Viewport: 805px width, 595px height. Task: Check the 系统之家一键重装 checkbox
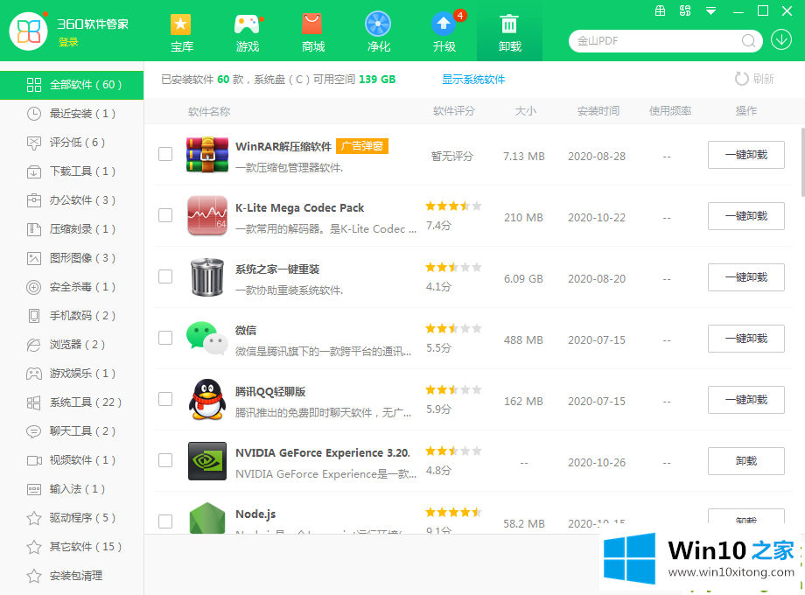pyautogui.click(x=165, y=276)
